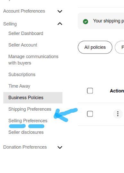Screen dimensions: 124x173
Task: Go to Seller Account page
Action: point(23,45)
